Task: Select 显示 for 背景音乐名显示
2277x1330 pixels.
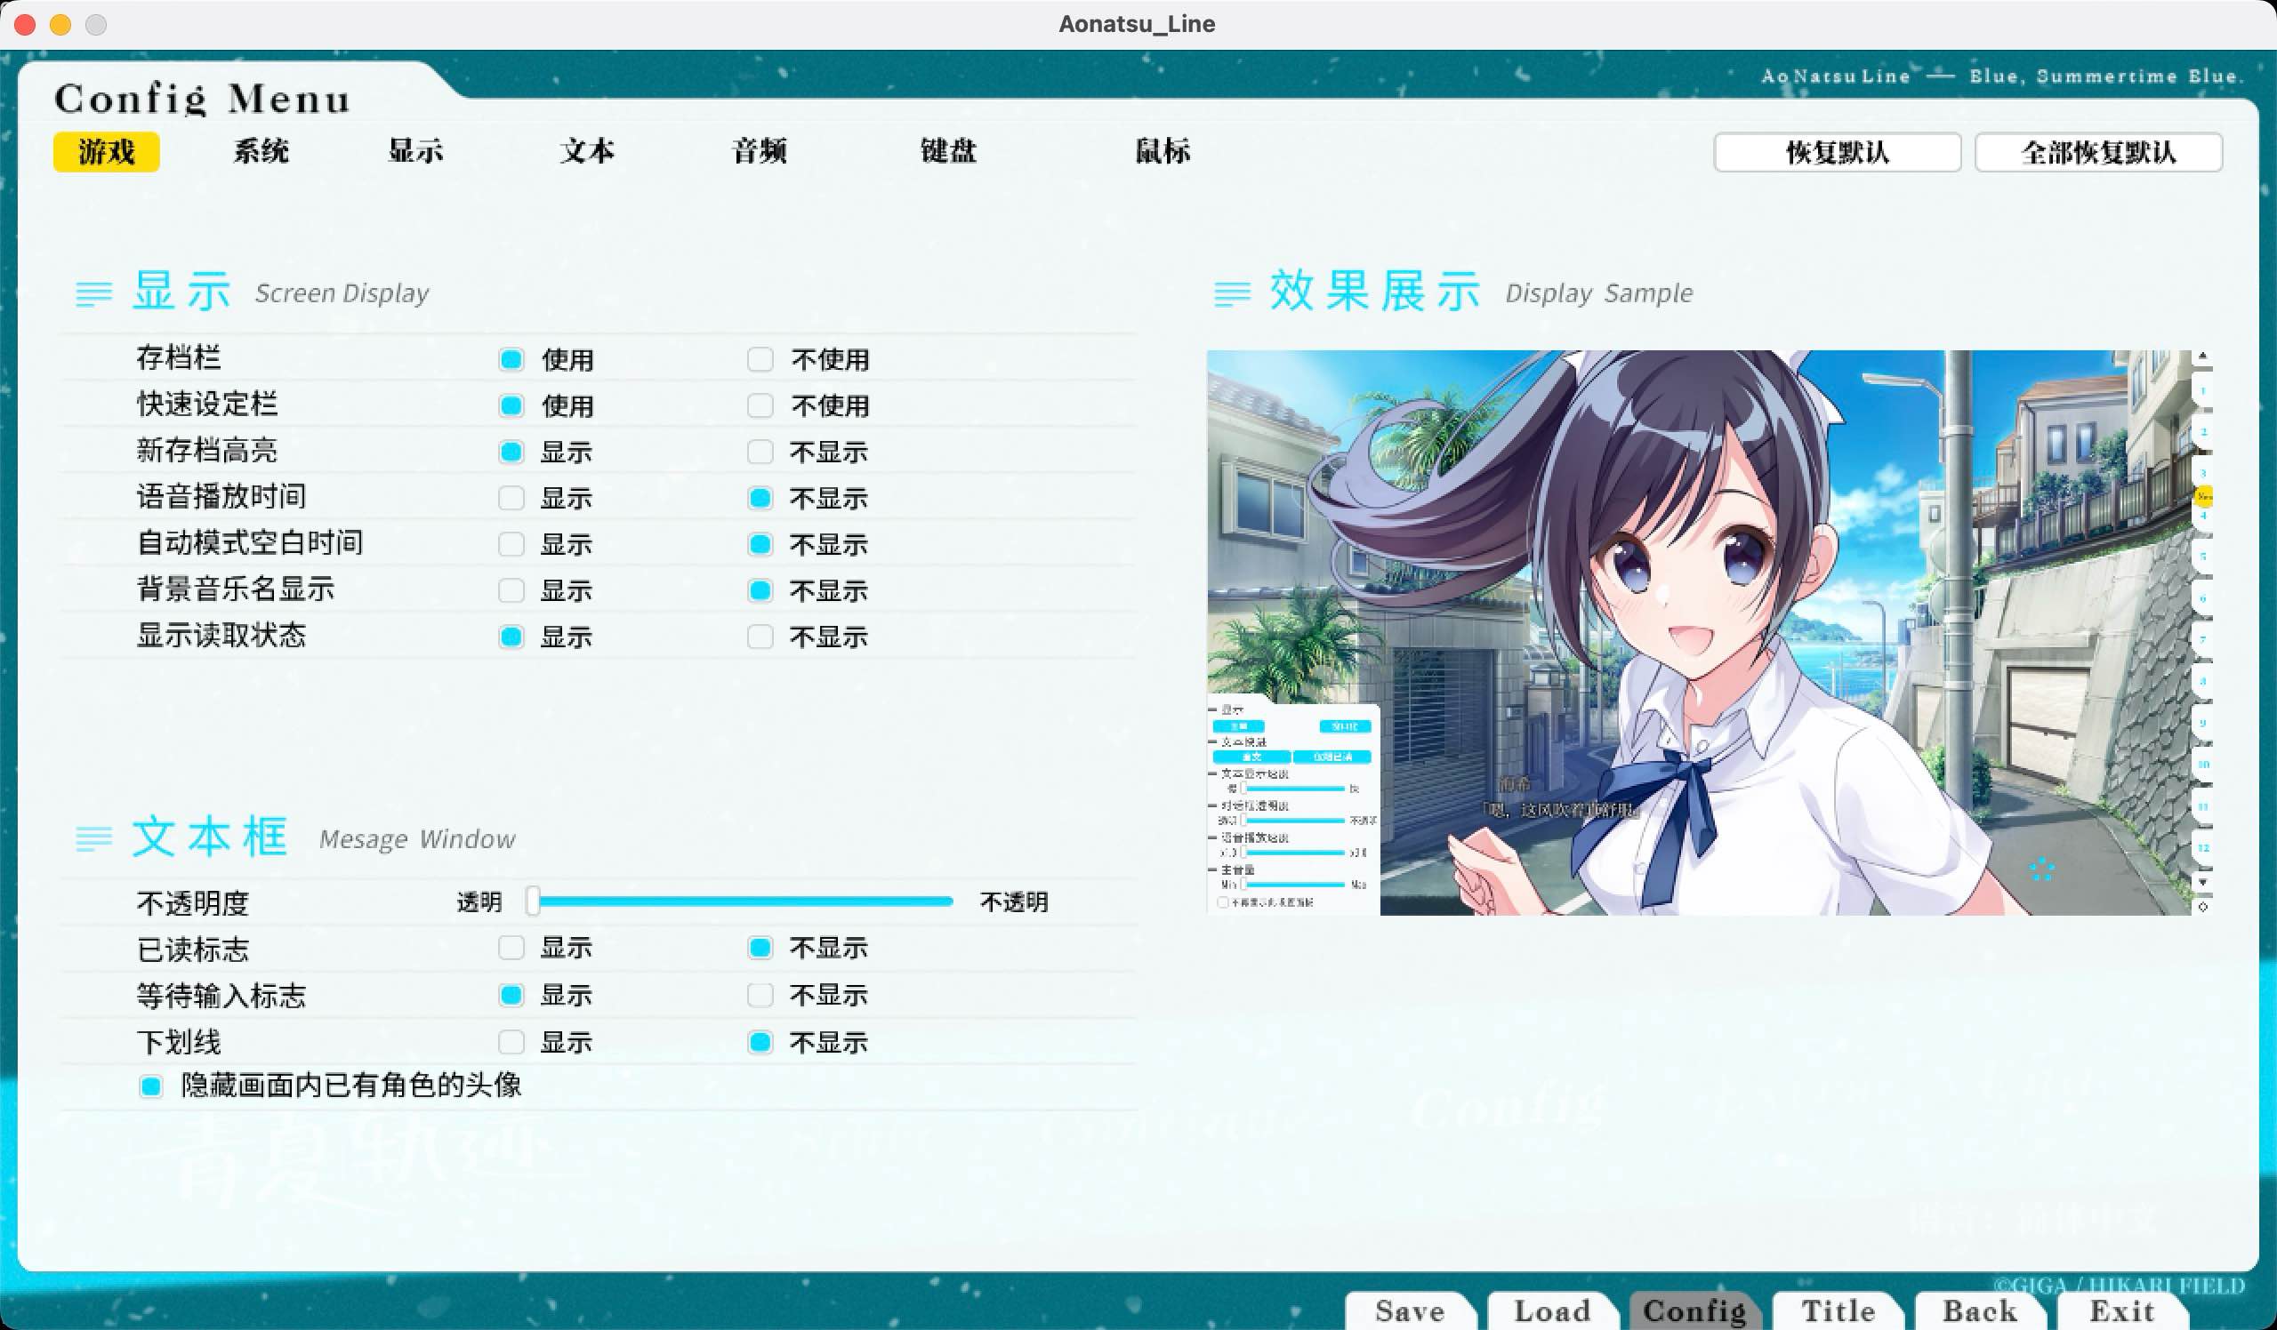Action: click(x=511, y=590)
